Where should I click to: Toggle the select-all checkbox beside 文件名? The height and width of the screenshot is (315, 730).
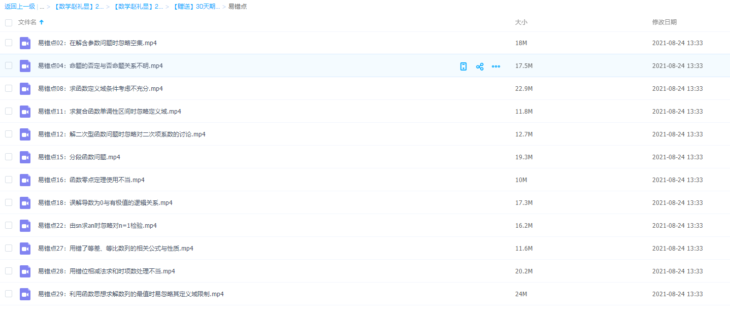click(9, 22)
